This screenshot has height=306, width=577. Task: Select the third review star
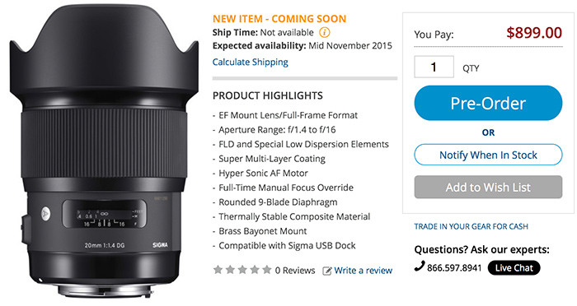(x=242, y=270)
